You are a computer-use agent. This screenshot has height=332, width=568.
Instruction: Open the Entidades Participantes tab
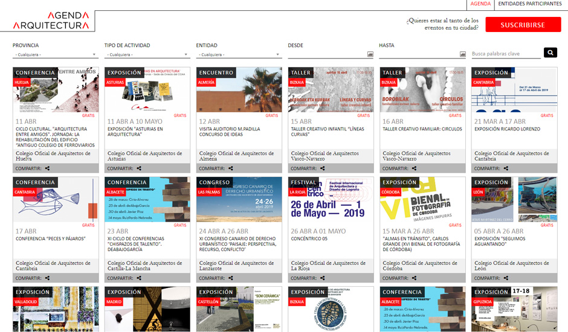pyautogui.click(x=529, y=4)
